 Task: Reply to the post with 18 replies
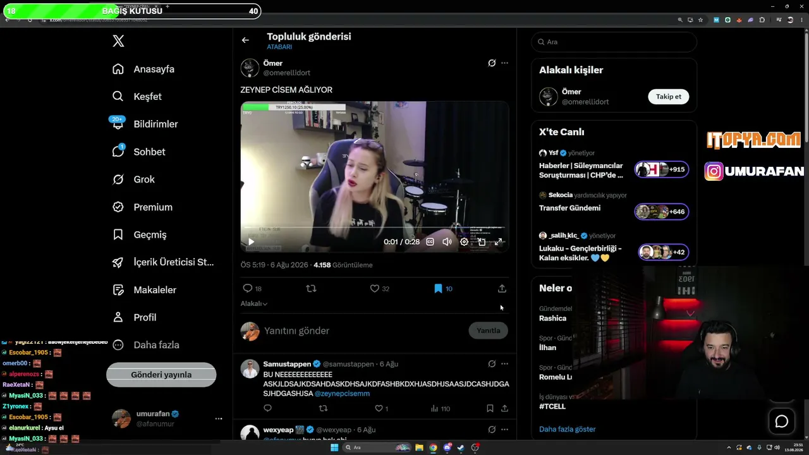click(x=252, y=289)
